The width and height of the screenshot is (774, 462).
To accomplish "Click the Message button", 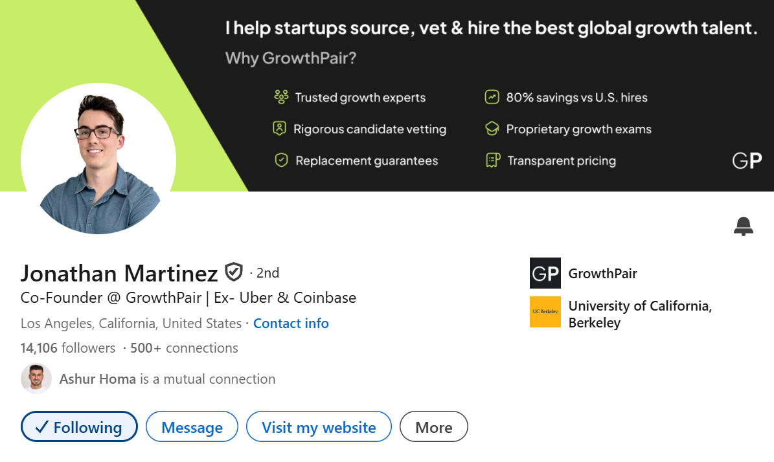I will coord(192,426).
